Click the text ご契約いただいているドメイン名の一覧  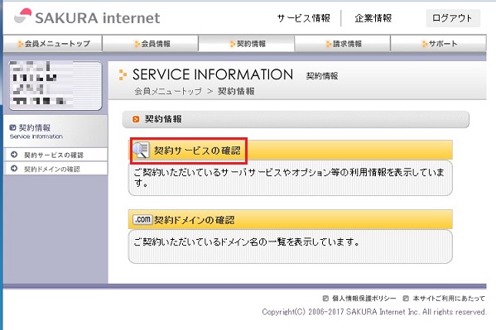point(247,242)
